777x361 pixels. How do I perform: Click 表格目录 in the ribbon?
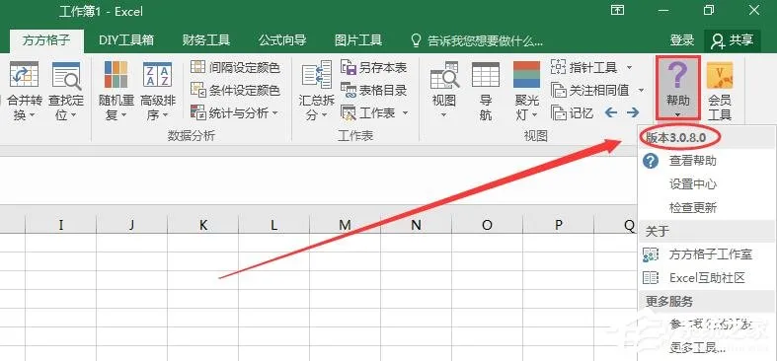pyautogui.click(x=373, y=90)
